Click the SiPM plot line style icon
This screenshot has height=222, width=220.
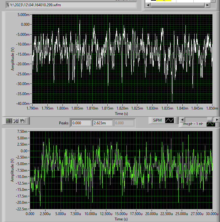[170, 120]
